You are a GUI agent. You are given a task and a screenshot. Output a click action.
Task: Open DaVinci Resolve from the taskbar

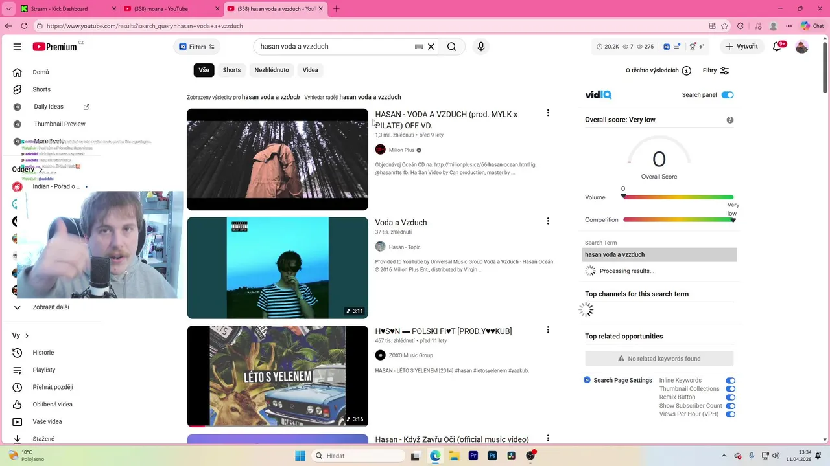tap(512, 456)
